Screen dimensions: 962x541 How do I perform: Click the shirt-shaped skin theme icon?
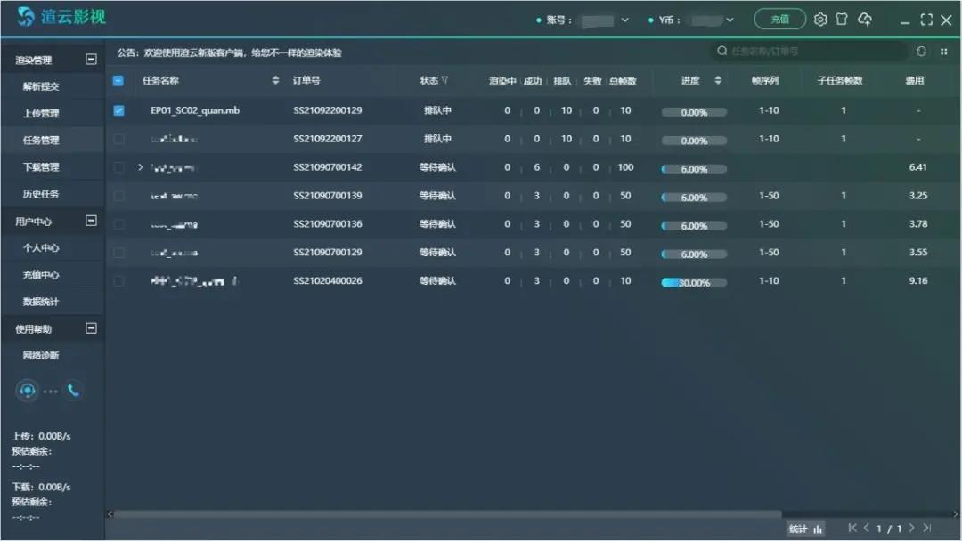pyautogui.click(x=842, y=20)
